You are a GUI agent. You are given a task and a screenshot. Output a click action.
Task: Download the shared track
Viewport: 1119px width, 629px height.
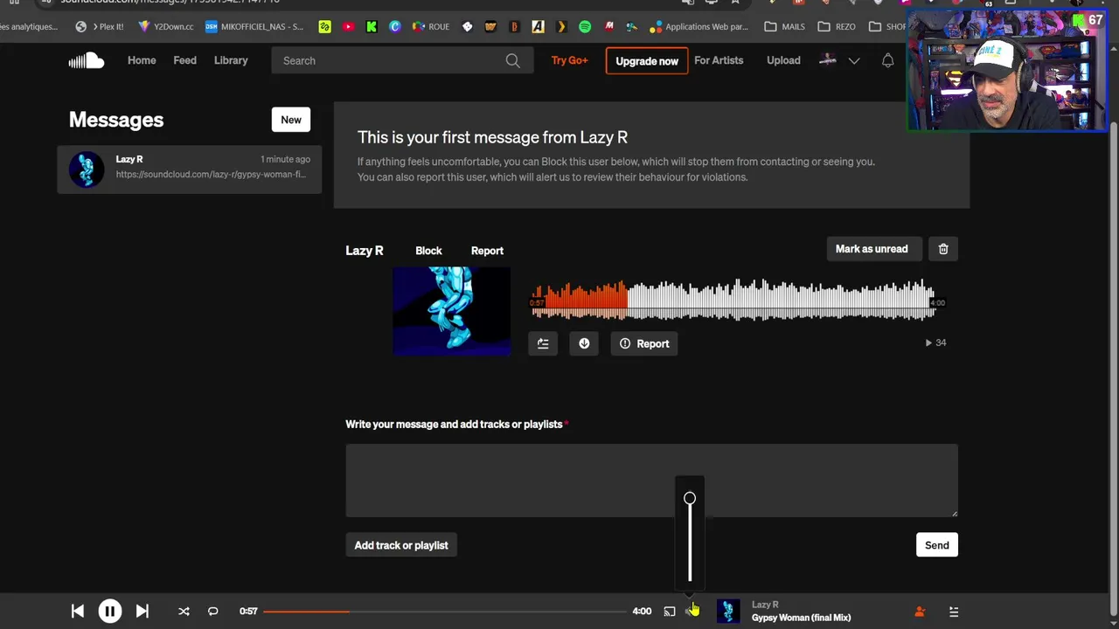tap(584, 343)
